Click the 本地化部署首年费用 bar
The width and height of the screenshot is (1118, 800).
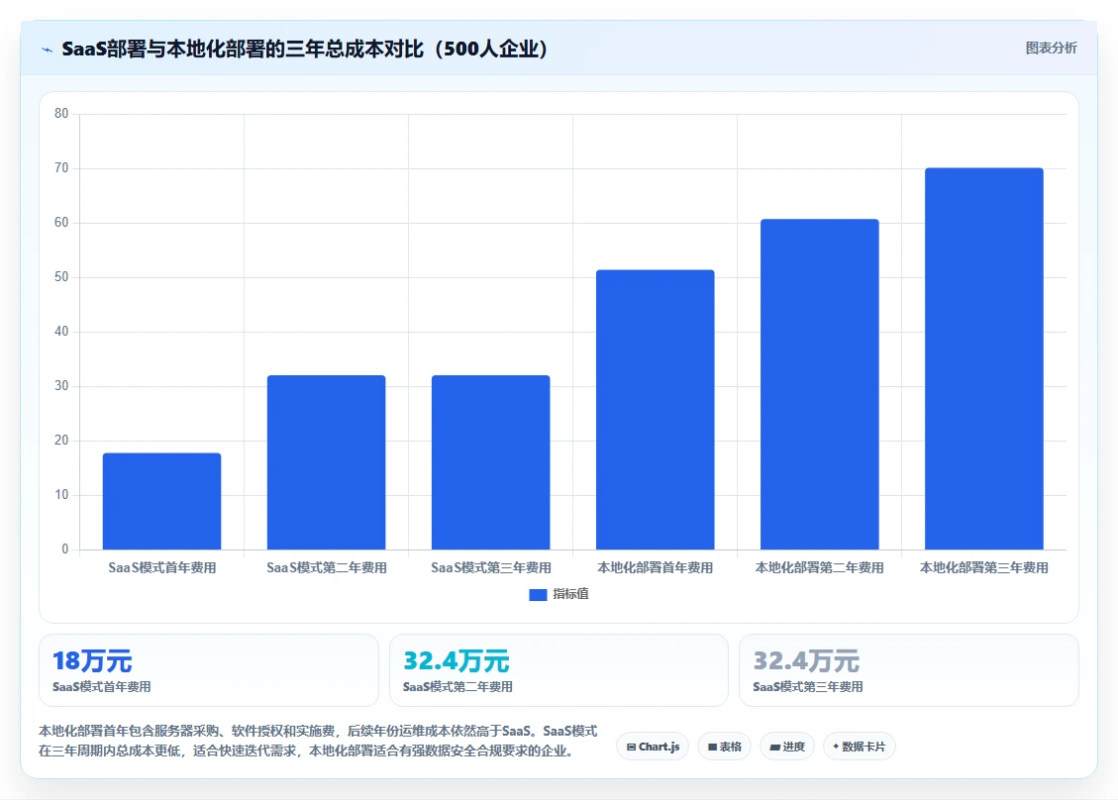tap(656, 409)
